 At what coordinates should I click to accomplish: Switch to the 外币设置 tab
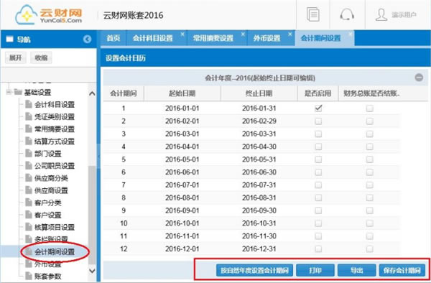click(267, 38)
